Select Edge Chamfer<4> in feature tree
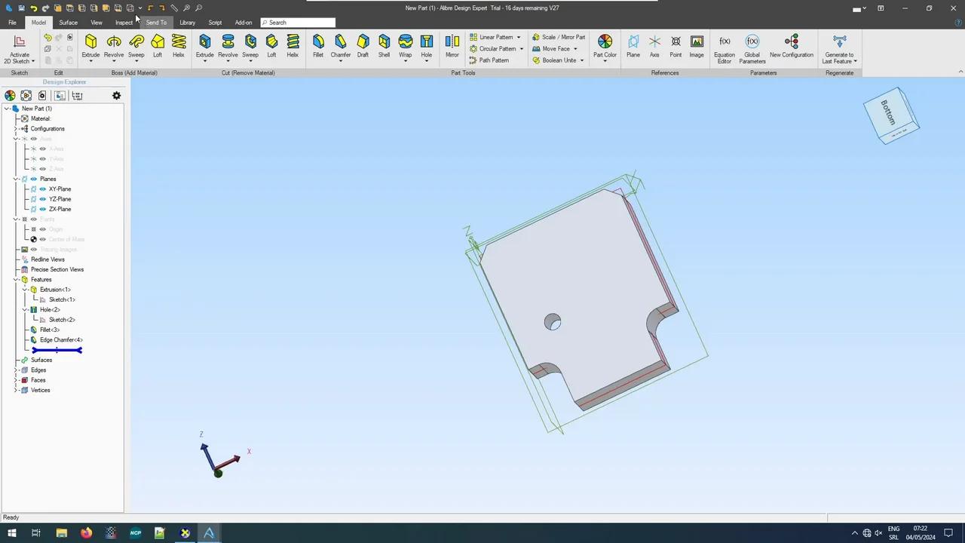965x543 pixels. [x=61, y=340]
